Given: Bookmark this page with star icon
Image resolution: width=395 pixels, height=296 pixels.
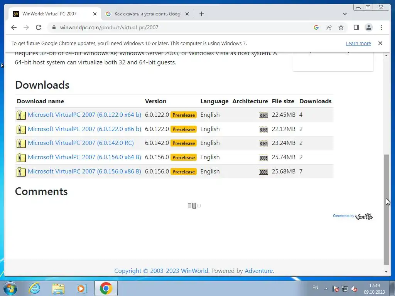Looking at the screenshot, I should click(341, 27).
